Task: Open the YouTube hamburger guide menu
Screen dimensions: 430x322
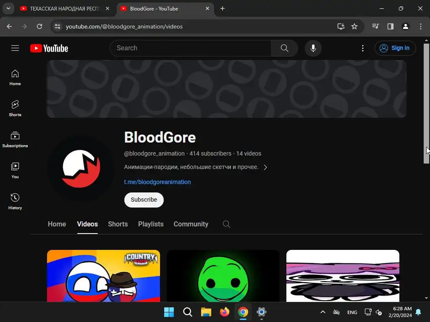Action: (15, 48)
